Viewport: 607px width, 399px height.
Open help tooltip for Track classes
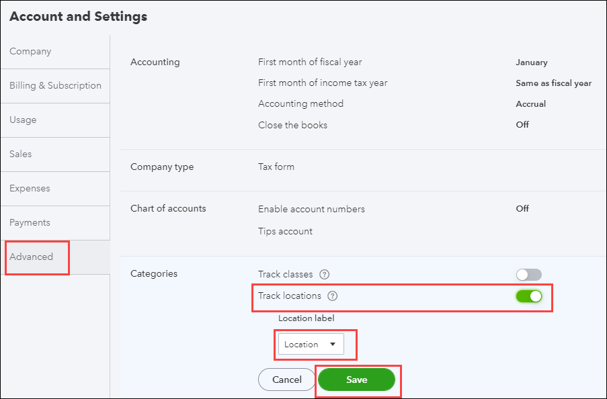point(325,274)
